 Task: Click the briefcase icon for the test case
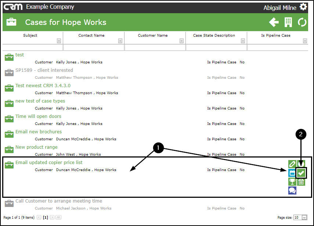pyautogui.click(x=9, y=57)
